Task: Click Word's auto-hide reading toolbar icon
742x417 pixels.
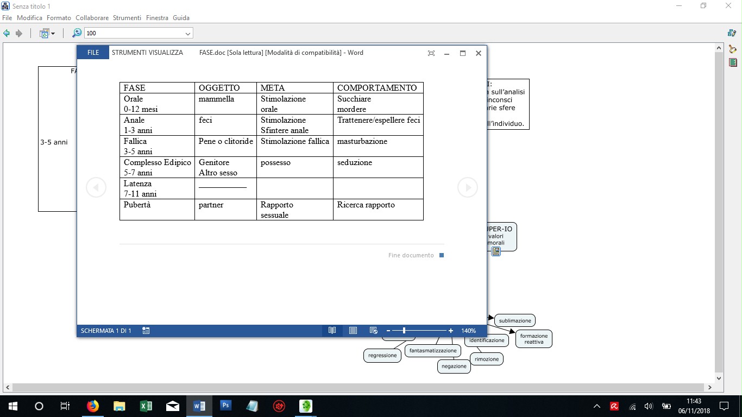Action: click(431, 53)
